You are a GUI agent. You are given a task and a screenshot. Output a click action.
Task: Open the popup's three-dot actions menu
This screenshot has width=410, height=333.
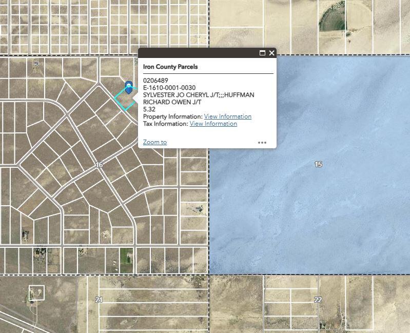click(x=262, y=143)
